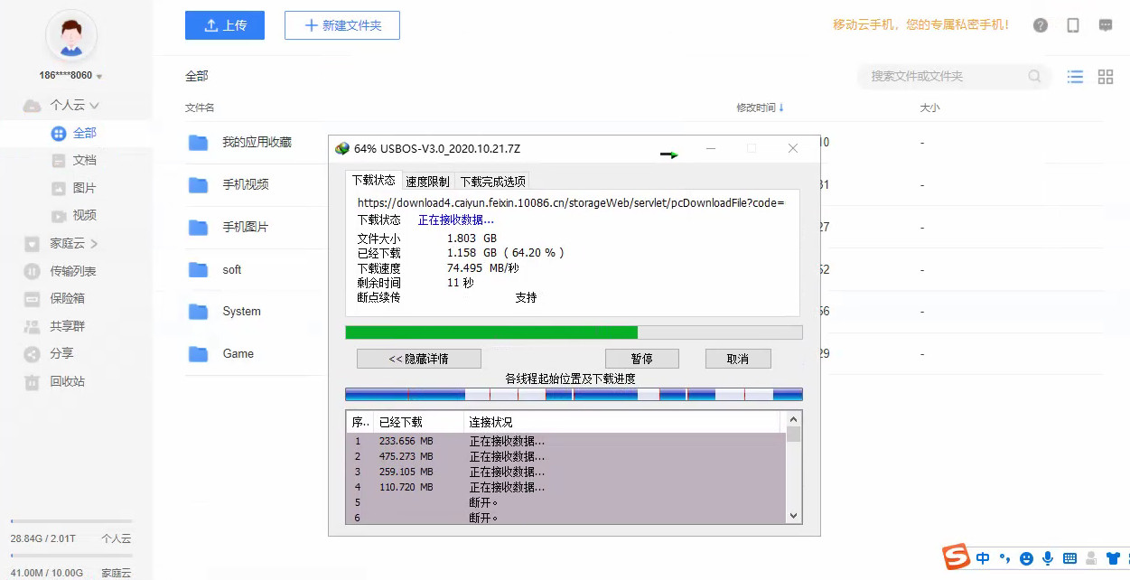Toggle Chinese input mode 中

(x=984, y=558)
